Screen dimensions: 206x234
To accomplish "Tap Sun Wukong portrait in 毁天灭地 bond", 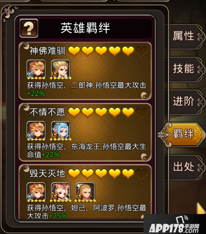I will click(36, 192).
